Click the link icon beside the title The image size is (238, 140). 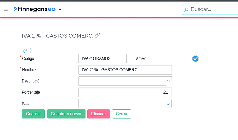97,35
